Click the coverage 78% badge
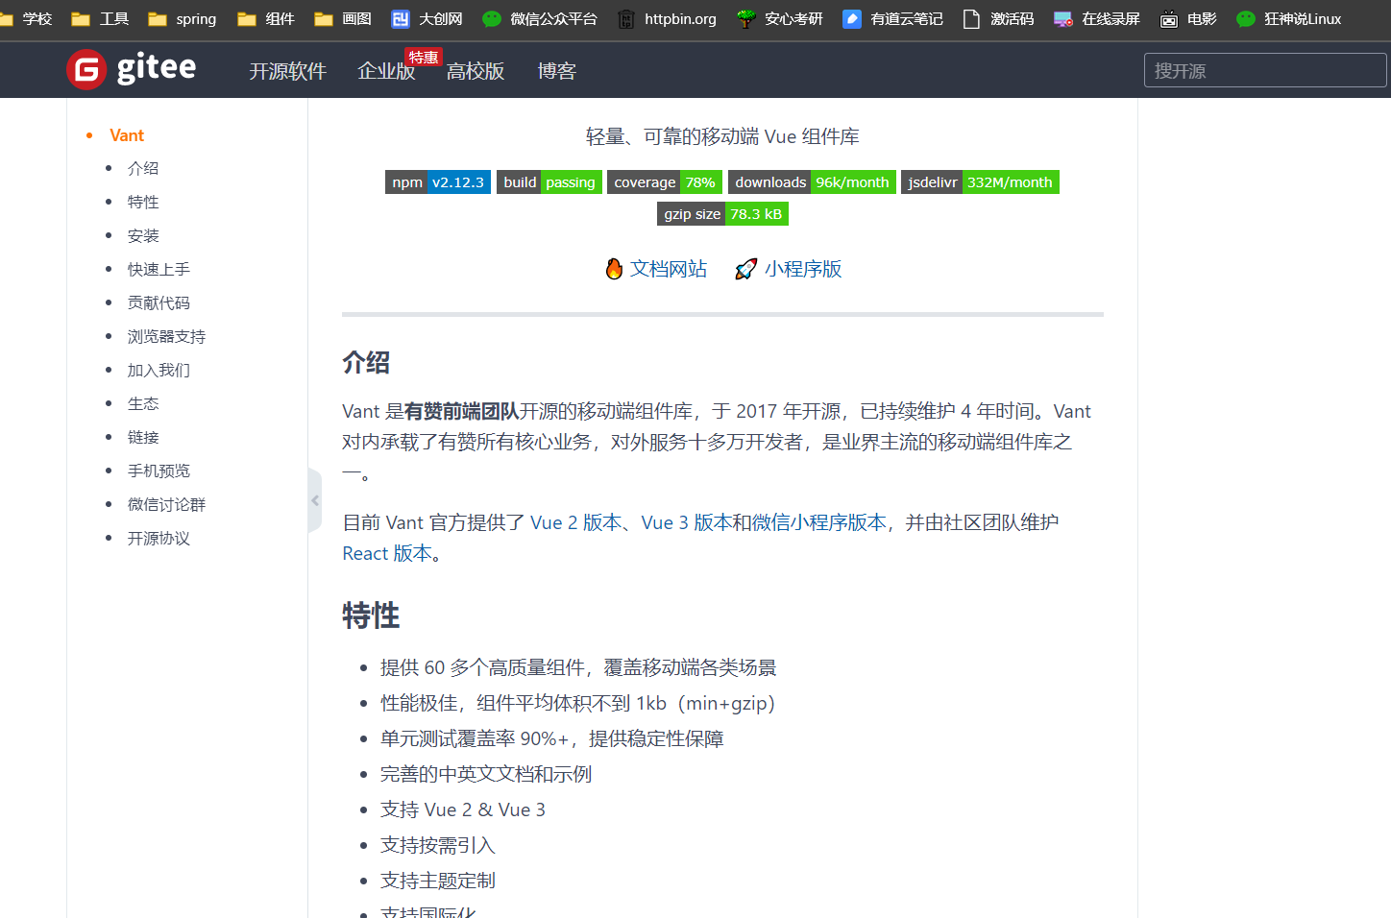Image resolution: width=1391 pixels, height=918 pixels. 665,182
